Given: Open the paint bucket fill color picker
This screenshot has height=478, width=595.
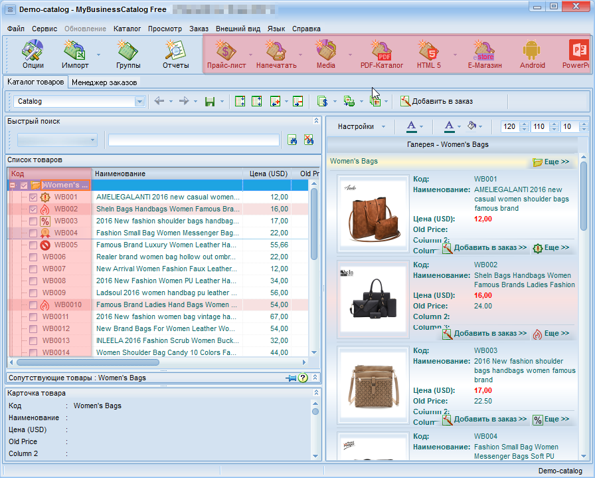Looking at the screenshot, I should [472, 126].
